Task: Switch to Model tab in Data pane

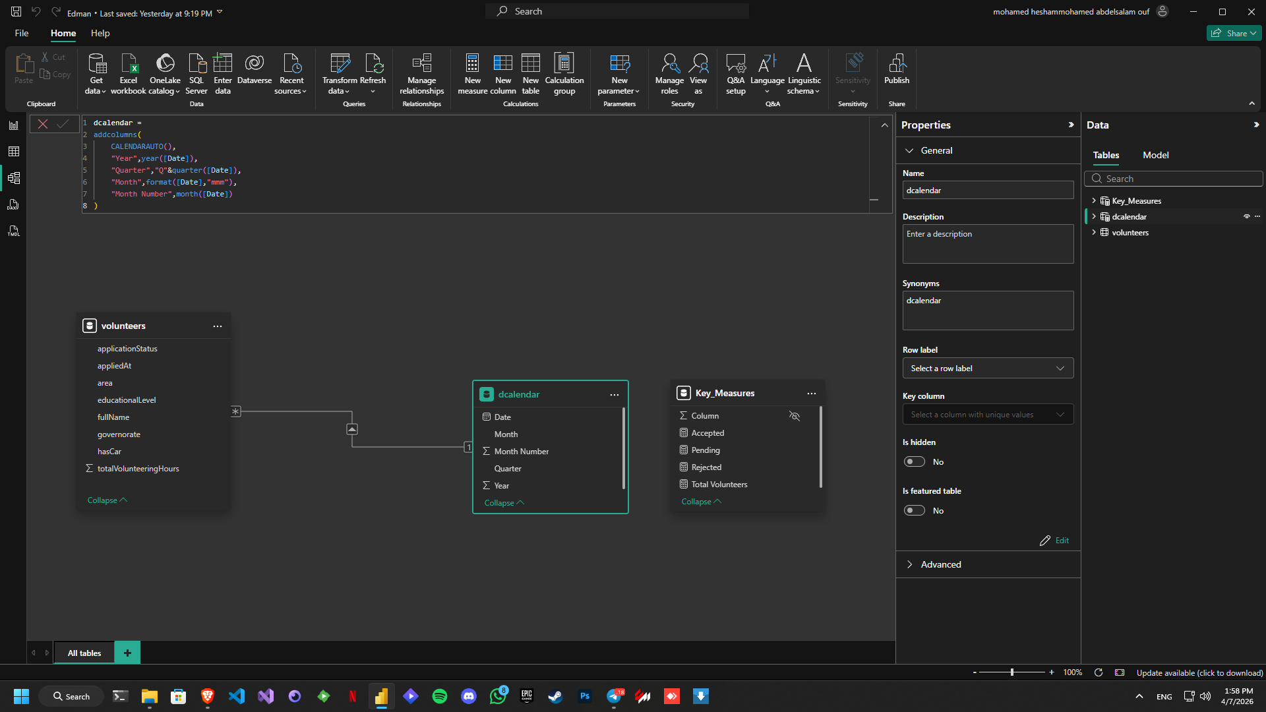Action: [x=1155, y=155]
